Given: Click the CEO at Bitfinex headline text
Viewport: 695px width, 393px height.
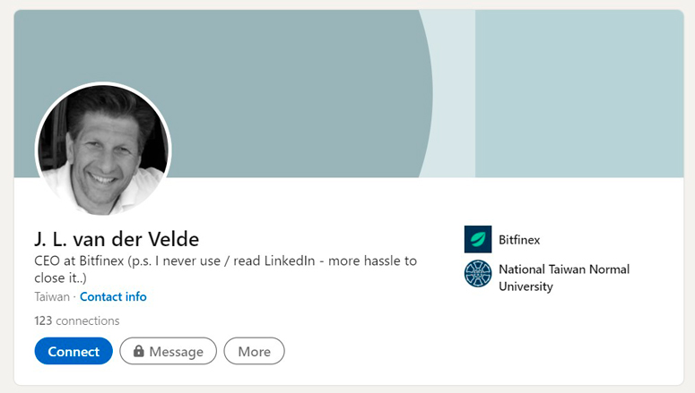Looking at the screenshot, I should pyautogui.click(x=224, y=261).
